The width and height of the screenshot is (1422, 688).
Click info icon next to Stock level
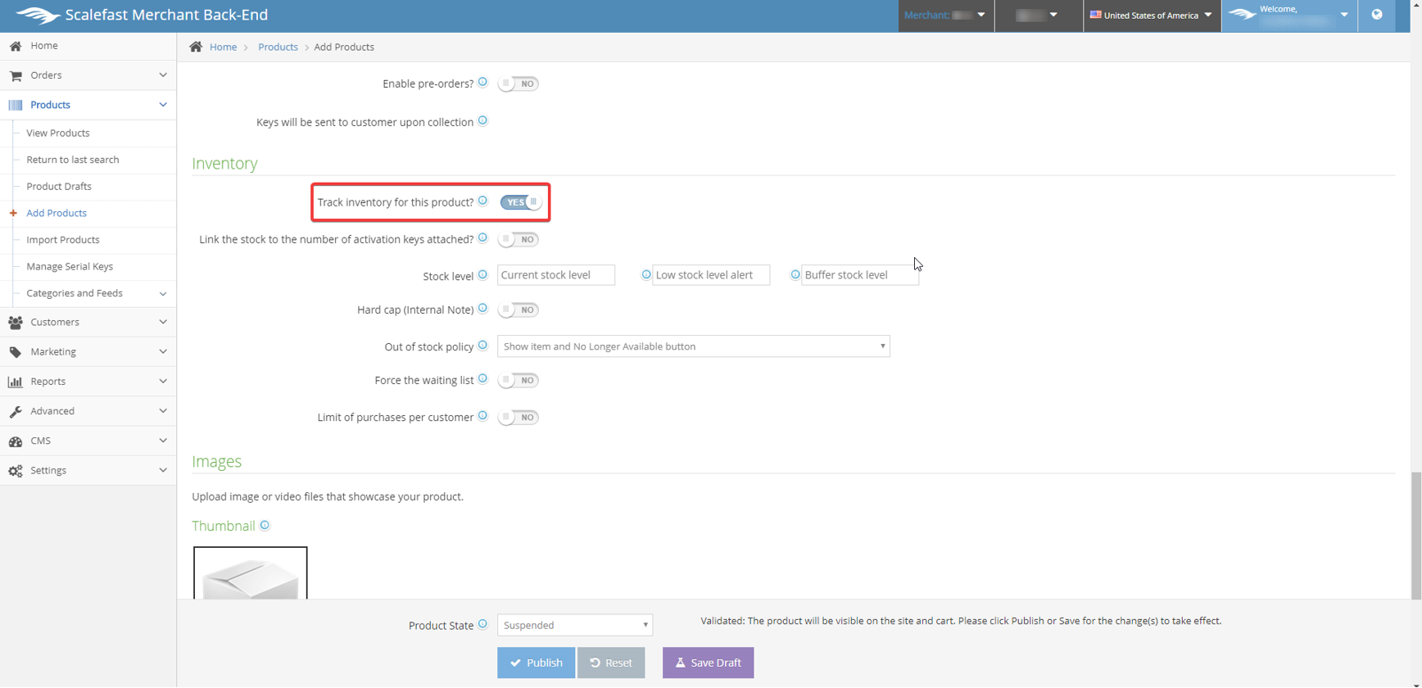pyautogui.click(x=482, y=274)
